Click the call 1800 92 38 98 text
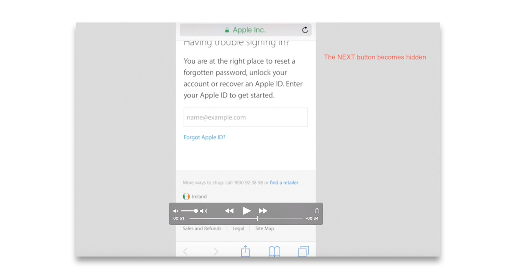 (244, 183)
